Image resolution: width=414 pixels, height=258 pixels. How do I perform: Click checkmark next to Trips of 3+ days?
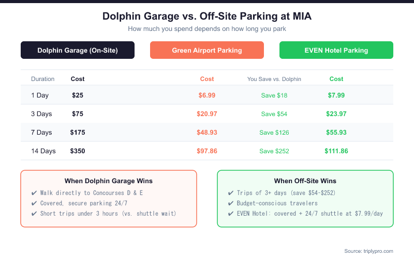pyautogui.click(x=231, y=193)
